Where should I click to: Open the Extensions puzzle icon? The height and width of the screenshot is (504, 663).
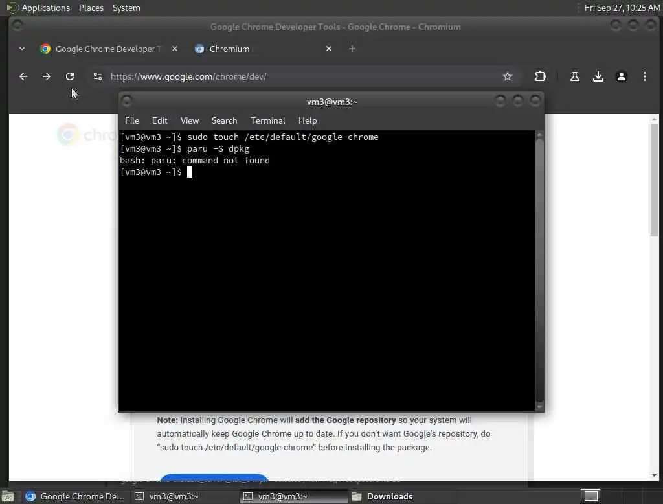[x=540, y=76]
